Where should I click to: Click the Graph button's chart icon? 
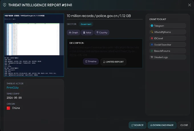[70, 32]
